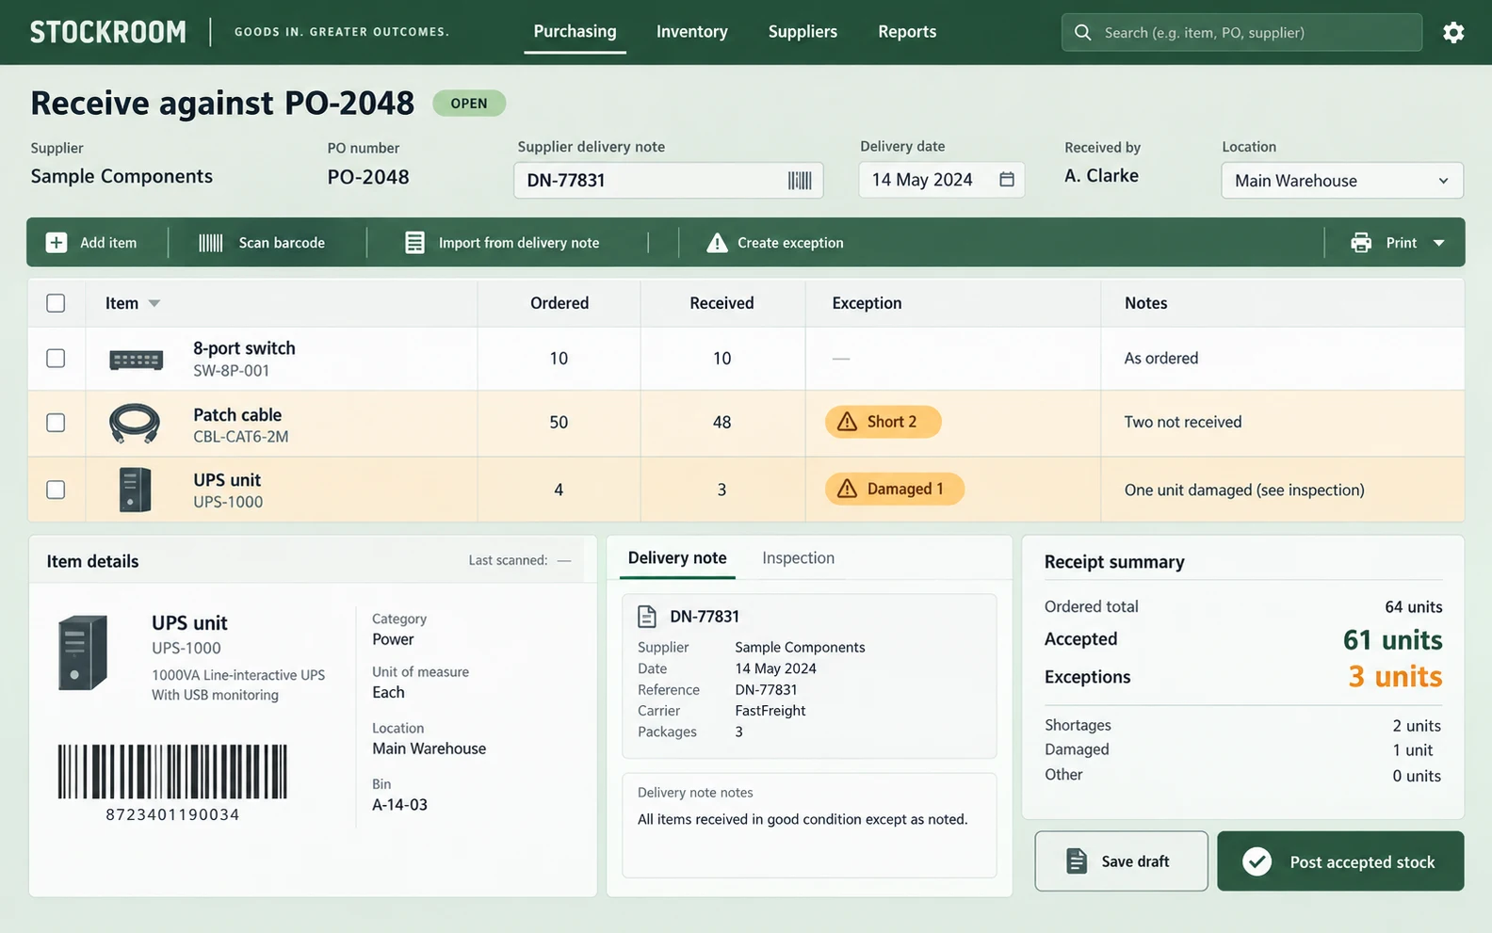Open the settings gear icon
Viewport: 1492px width, 933px height.
coord(1453,32)
